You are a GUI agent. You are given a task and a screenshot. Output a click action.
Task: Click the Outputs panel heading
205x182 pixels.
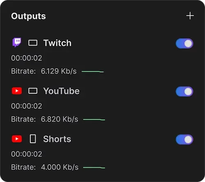click(x=28, y=16)
